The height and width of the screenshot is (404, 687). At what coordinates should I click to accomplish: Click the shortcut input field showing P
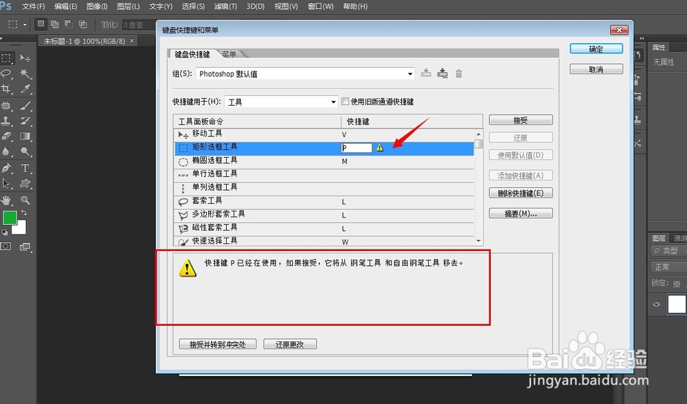(x=356, y=147)
